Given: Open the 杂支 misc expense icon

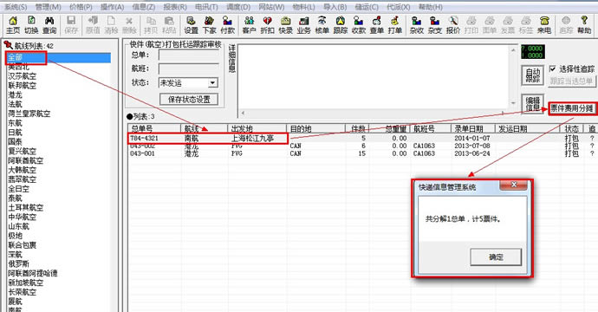Looking at the screenshot, I should pos(435,25).
